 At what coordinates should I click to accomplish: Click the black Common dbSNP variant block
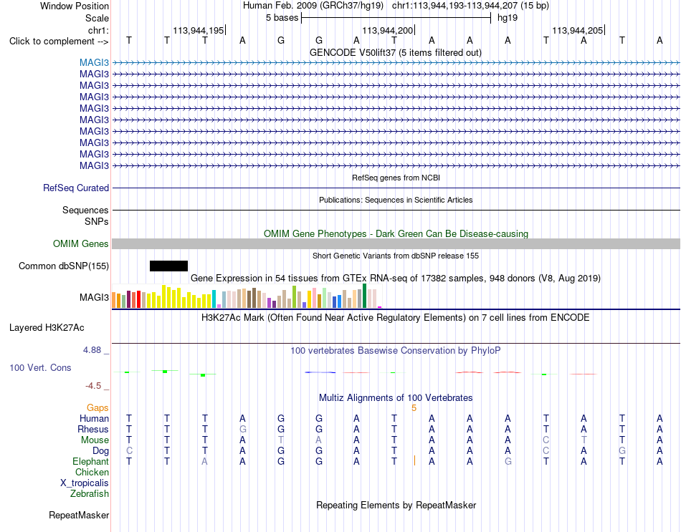click(x=168, y=266)
